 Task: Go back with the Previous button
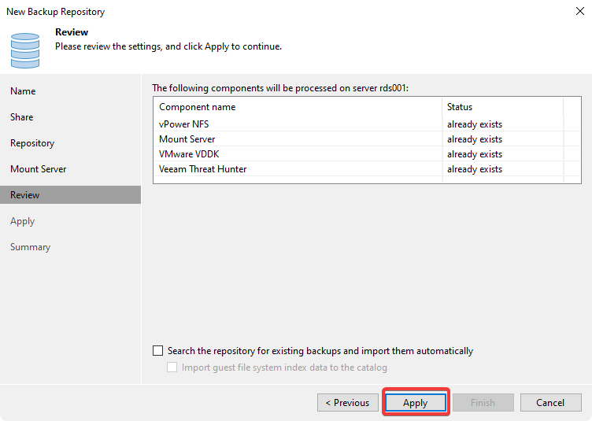[x=347, y=403]
